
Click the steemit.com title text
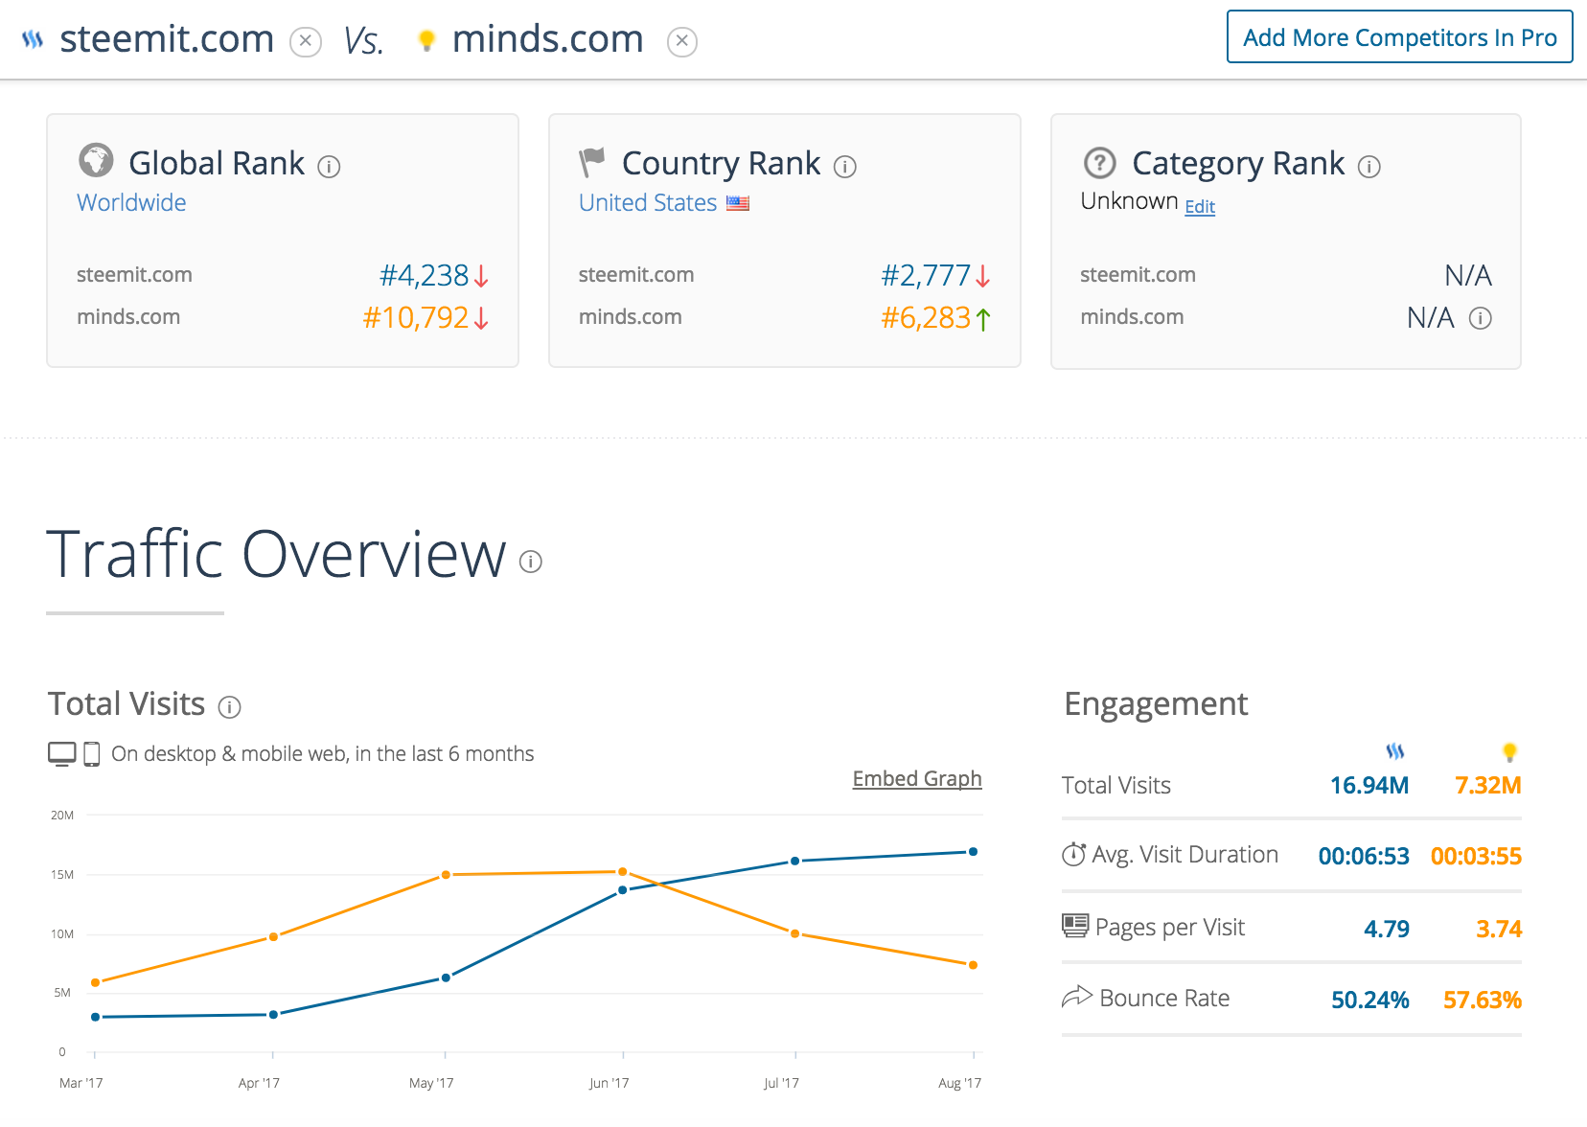(167, 39)
